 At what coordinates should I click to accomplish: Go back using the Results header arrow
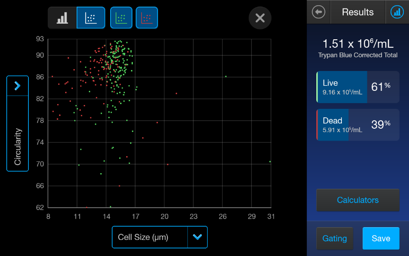(x=319, y=12)
